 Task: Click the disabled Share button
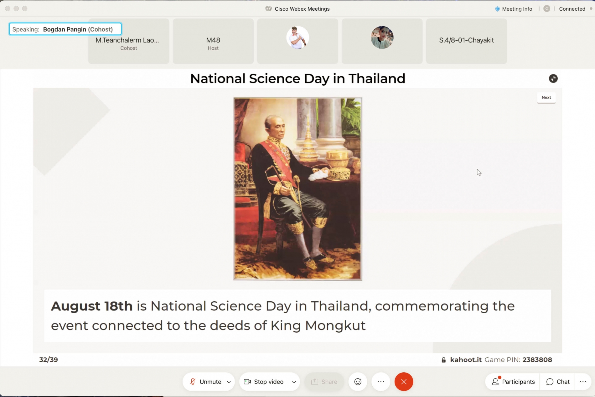[x=324, y=382]
